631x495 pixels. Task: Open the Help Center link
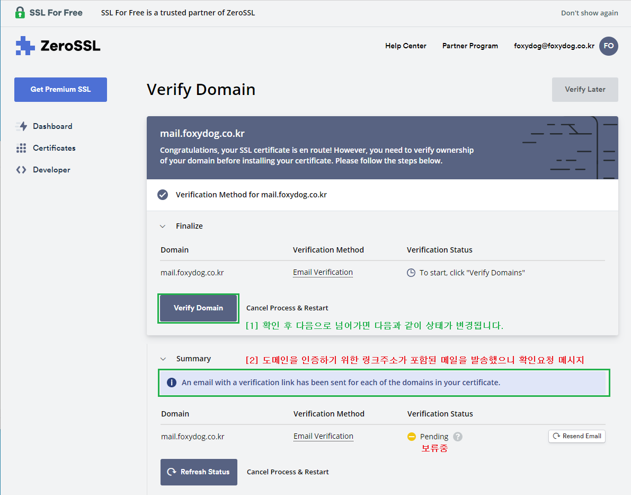tap(406, 46)
